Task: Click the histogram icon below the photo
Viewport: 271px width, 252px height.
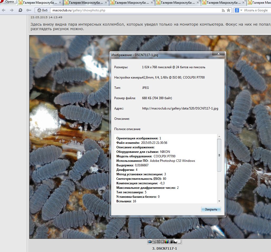Action: coord(175,242)
